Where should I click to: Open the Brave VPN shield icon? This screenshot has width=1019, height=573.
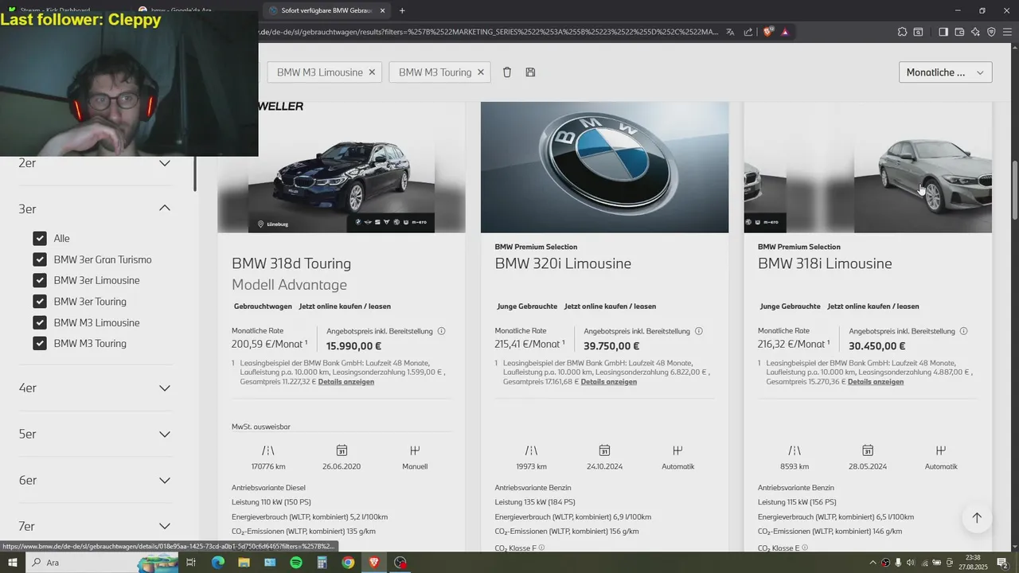tap(991, 32)
